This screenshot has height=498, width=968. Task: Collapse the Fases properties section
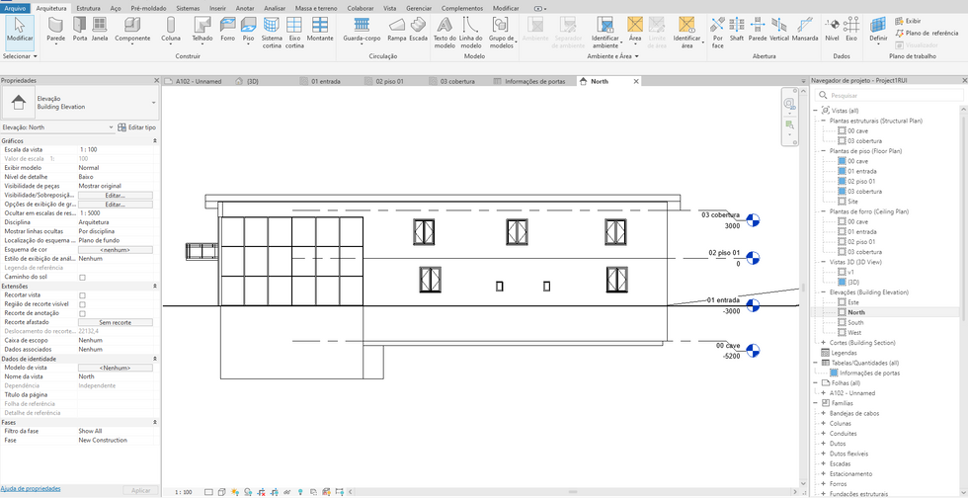click(155, 422)
